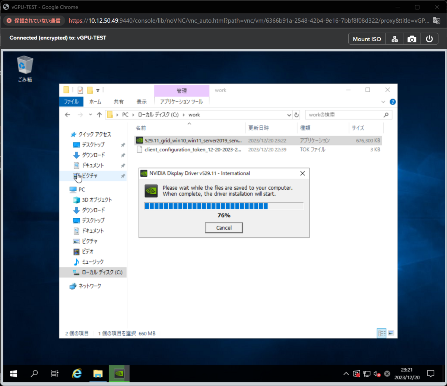This screenshot has height=386, width=447.
Task: Switch to the 表示 ribbon tab
Action: point(142,102)
